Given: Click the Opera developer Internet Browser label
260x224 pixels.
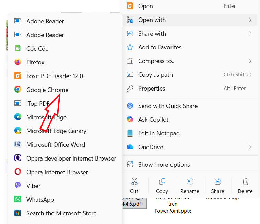Looking at the screenshot, I should pyautogui.click(x=71, y=158).
